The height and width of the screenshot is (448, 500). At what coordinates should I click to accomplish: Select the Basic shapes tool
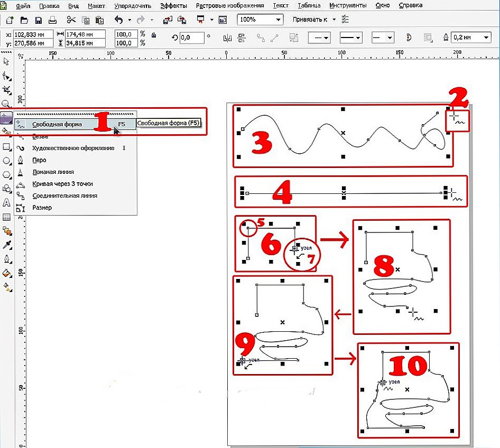pyautogui.click(x=6, y=189)
